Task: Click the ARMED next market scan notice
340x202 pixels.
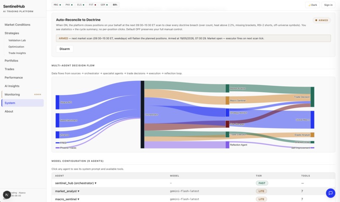Action: pyautogui.click(x=194, y=38)
